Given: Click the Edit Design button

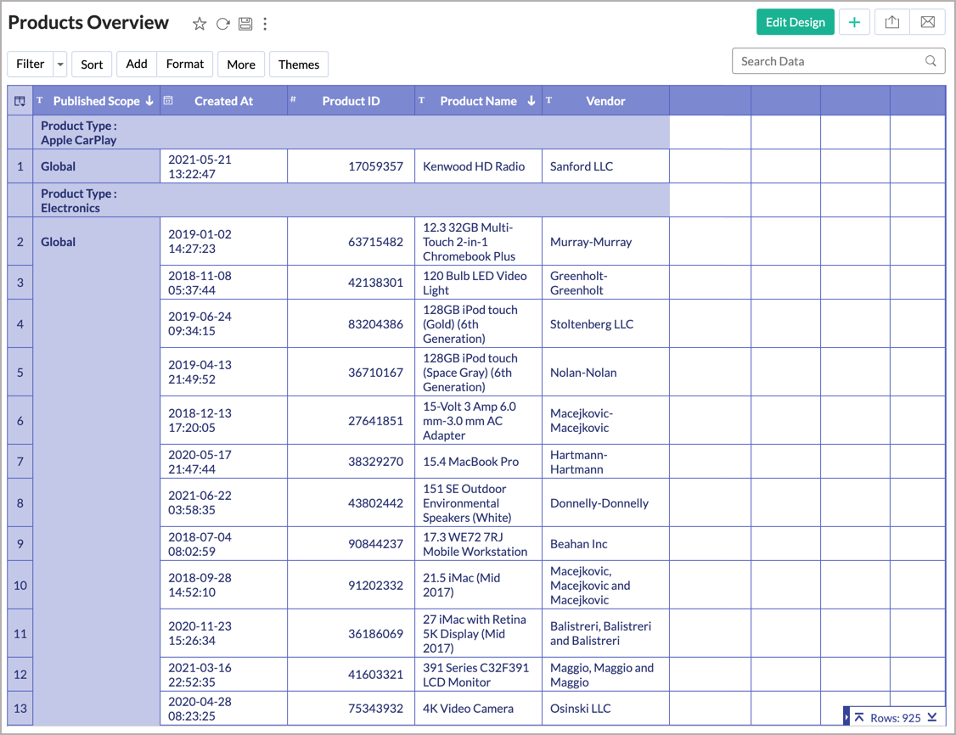Looking at the screenshot, I should (795, 23).
